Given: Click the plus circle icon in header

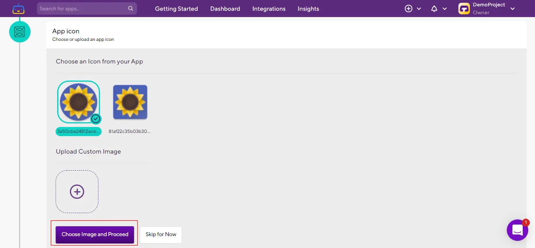Looking at the screenshot, I should 408,9.
